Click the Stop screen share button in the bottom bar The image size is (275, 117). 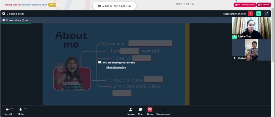pos(150,111)
